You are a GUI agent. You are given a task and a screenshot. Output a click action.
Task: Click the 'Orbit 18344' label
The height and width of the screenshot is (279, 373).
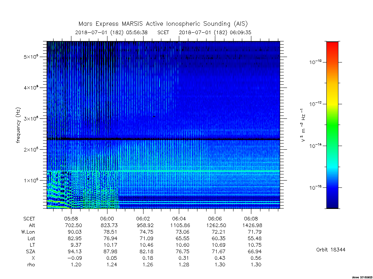tap(331, 250)
